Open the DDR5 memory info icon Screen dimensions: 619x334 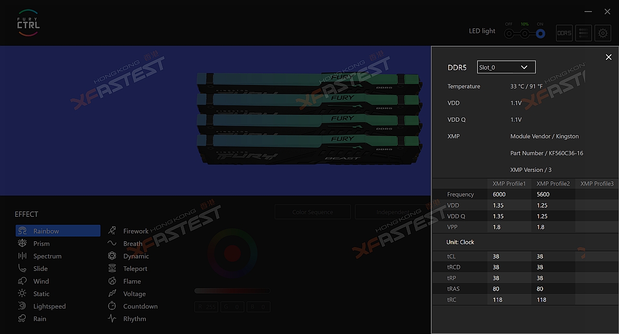[x=564, y=33]
